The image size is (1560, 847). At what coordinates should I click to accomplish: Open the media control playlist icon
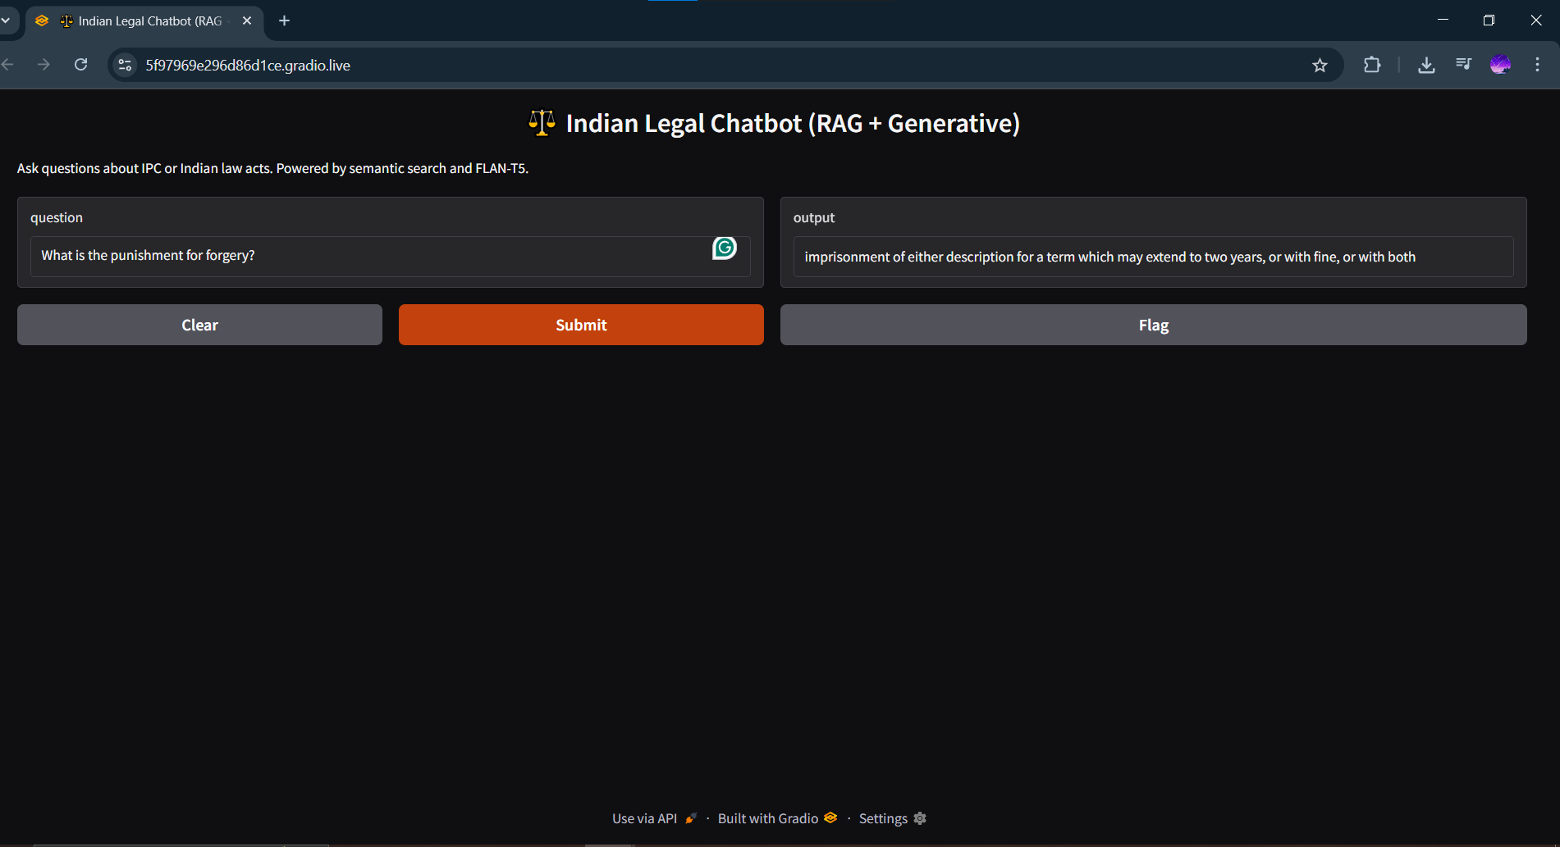tap(1463, 64)
